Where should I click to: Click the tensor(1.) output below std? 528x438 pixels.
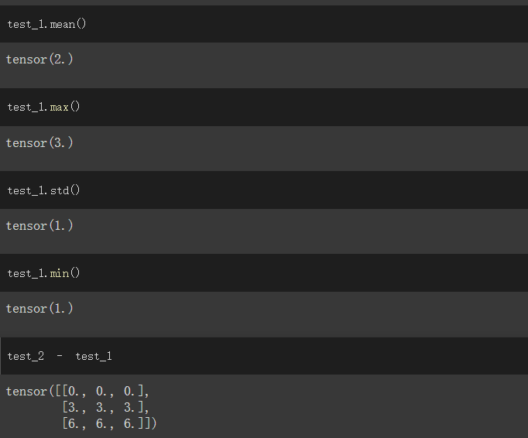click(x=39, y=225)
